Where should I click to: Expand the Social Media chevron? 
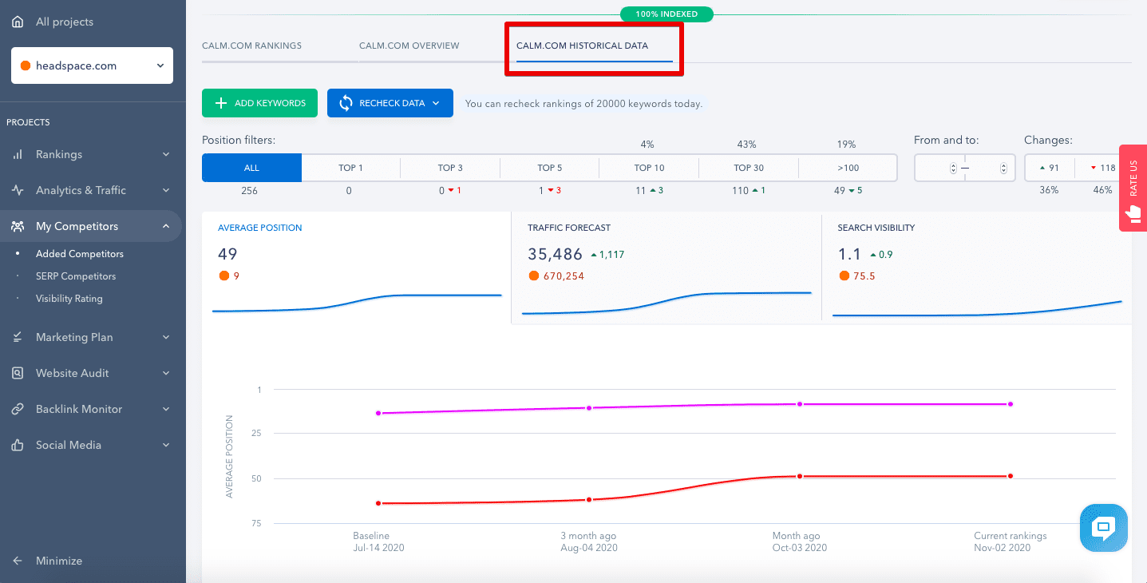pos(166,445)
